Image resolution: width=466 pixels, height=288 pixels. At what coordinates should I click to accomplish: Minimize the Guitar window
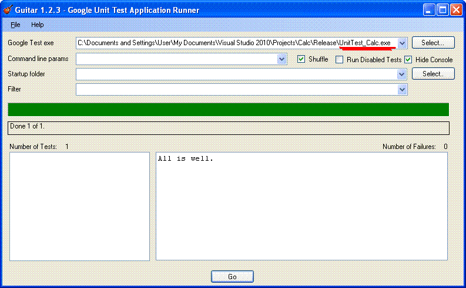click(428, 10)
